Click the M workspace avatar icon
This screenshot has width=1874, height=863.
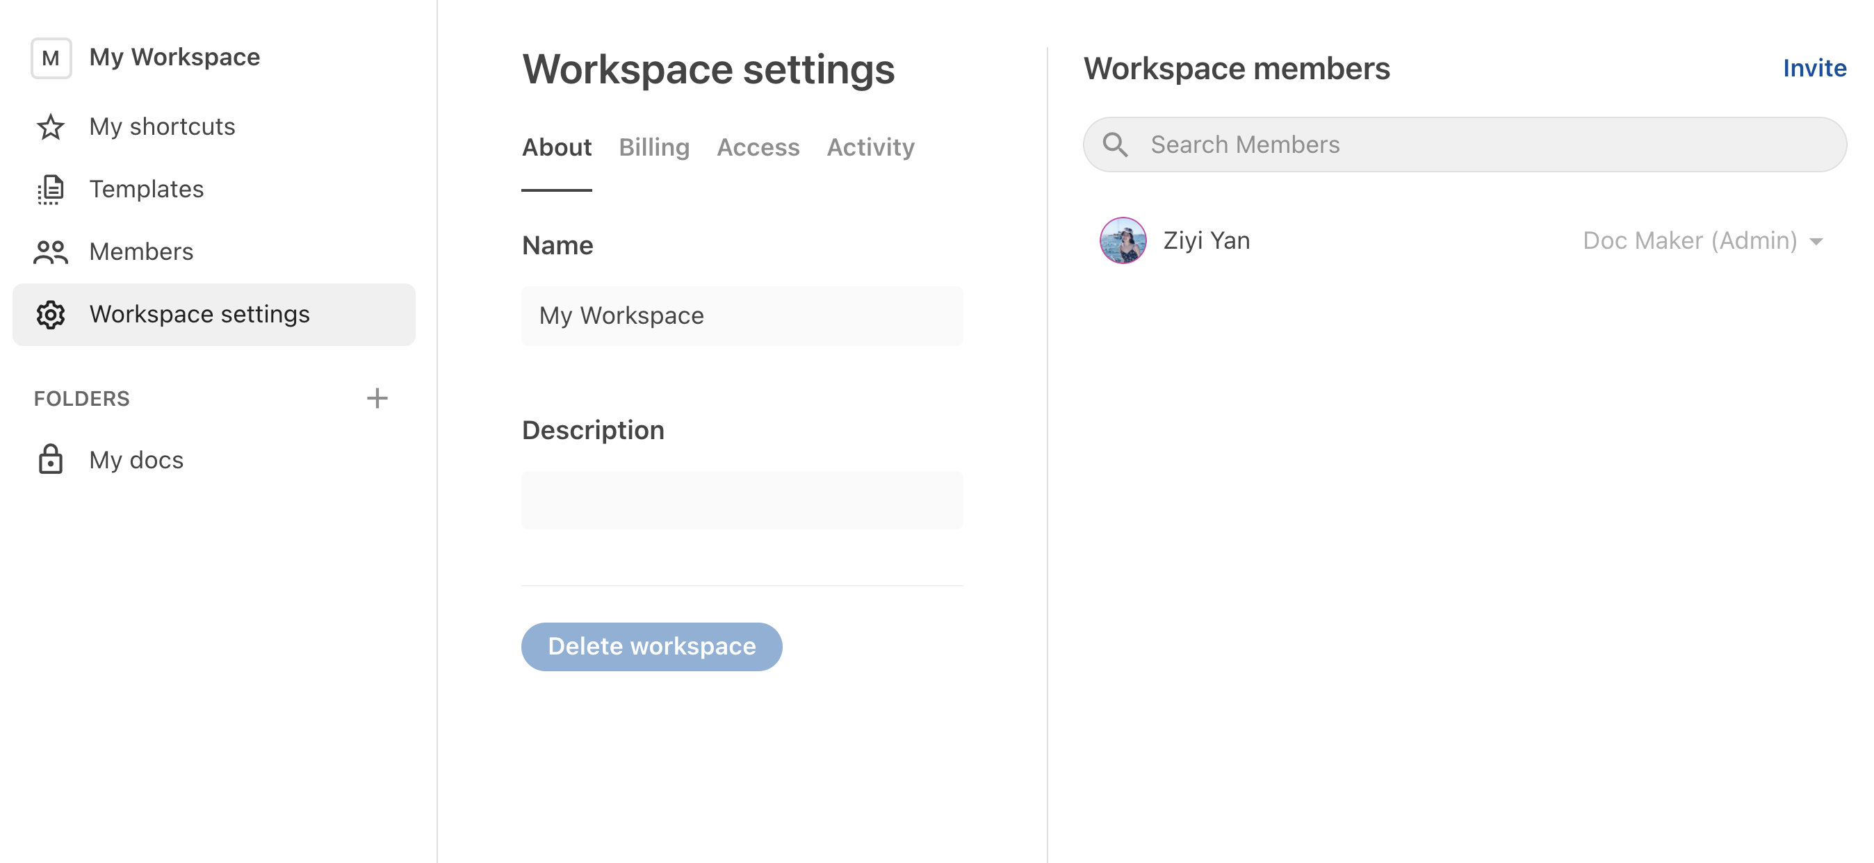click(51, 58)
